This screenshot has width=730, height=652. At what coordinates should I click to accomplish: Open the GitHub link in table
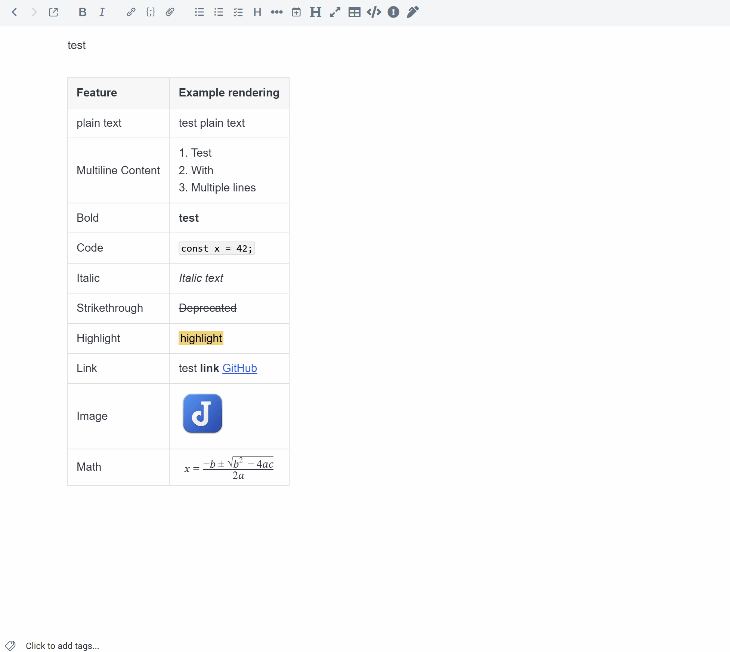coord(239,368)
